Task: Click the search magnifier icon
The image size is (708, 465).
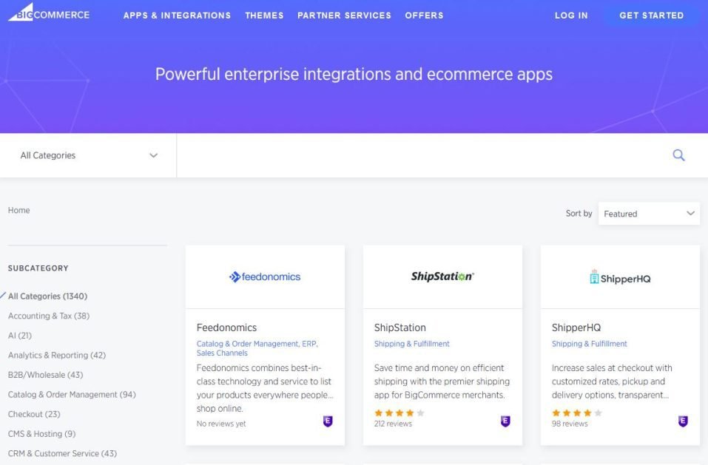Action: [x=678, y=155]
